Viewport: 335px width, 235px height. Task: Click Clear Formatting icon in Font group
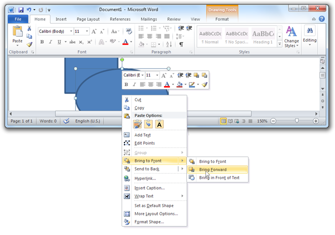(128, 31)
